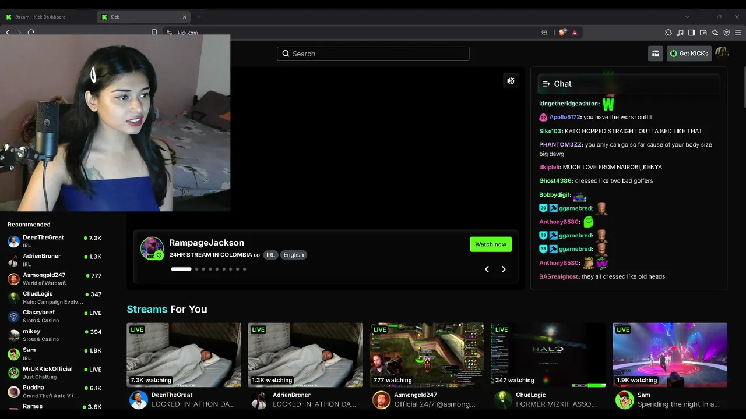Select the second carousel indicator dot
746x419 pixels.
tap(197, 269)
